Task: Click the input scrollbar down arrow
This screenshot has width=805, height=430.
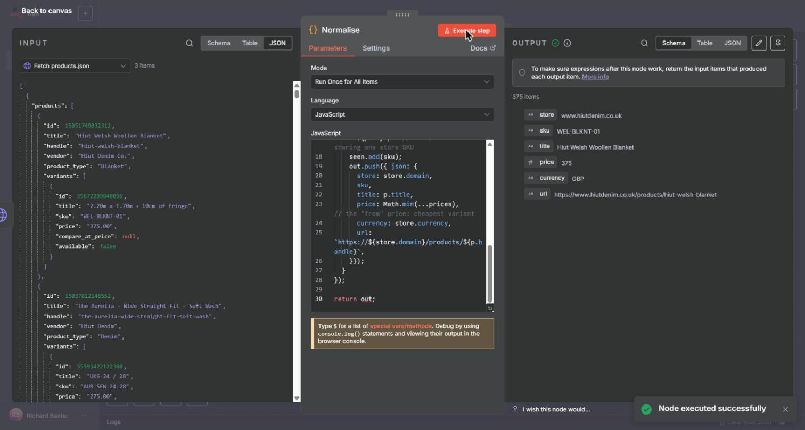Action: point(297,399)
